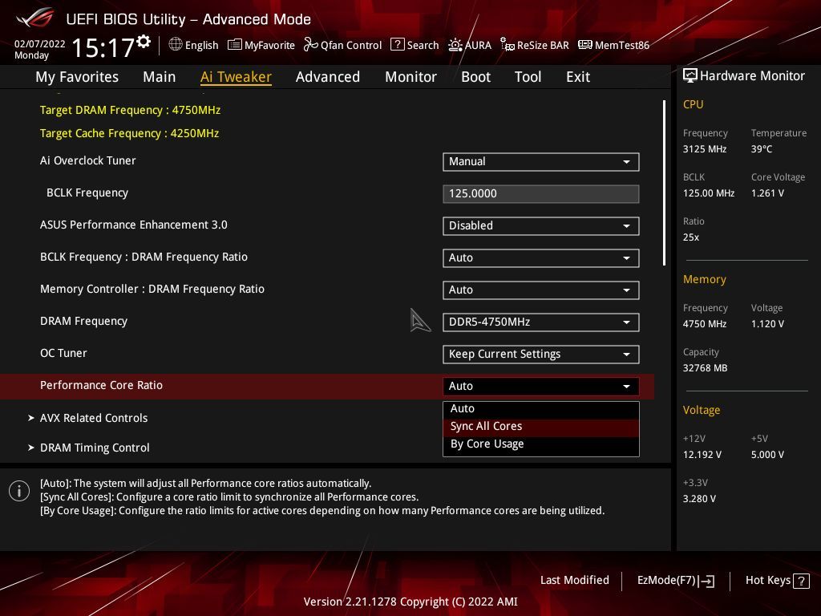Screen dimensions: 821x616
Task: Click DRAM Frequency row label
Action: point(83,321)
